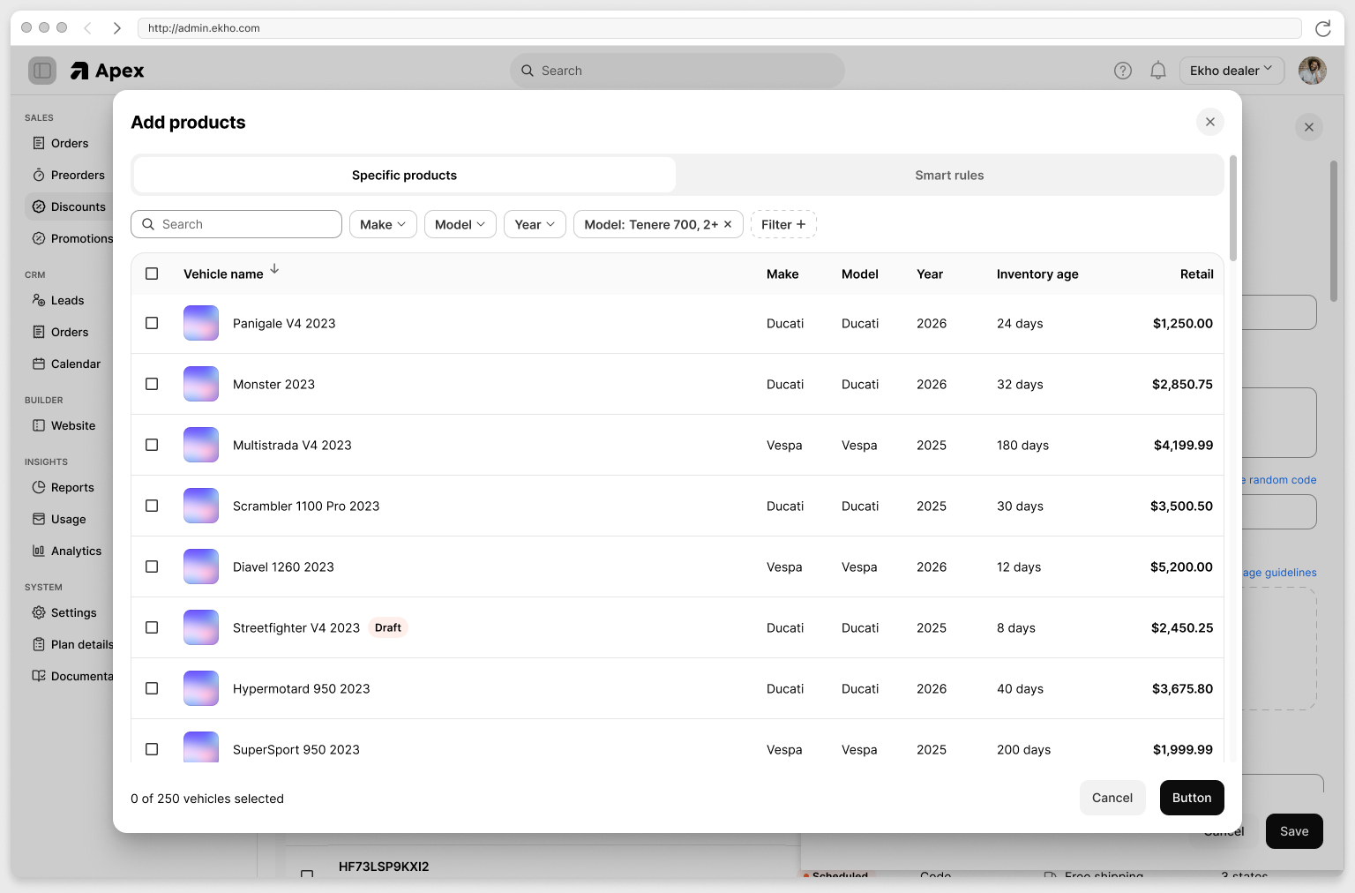Click the browser address bar
This screenshot has width=1355, height=893.
pyautogui.click(x=719, y=28)
